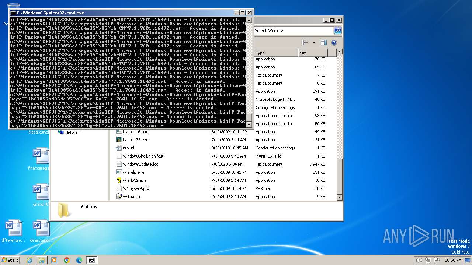Select the win.ini file icon
Image resolution: width=472 pixels, height=265 pixels.
click(x=119, y=148)
